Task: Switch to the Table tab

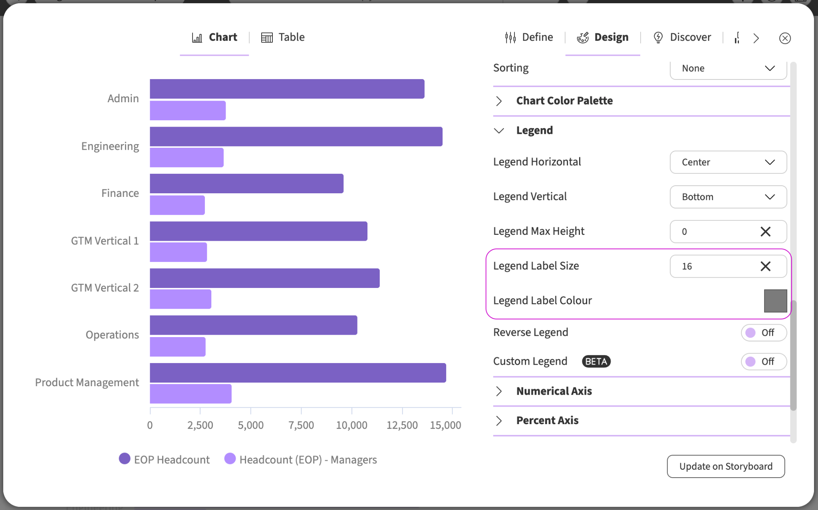Action: click(283, 38)
